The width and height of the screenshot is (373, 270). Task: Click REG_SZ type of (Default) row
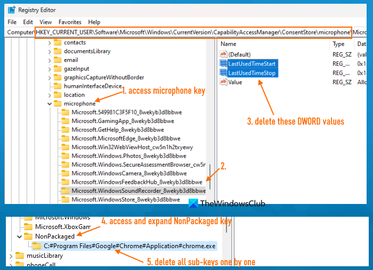[x=342, y=54]
